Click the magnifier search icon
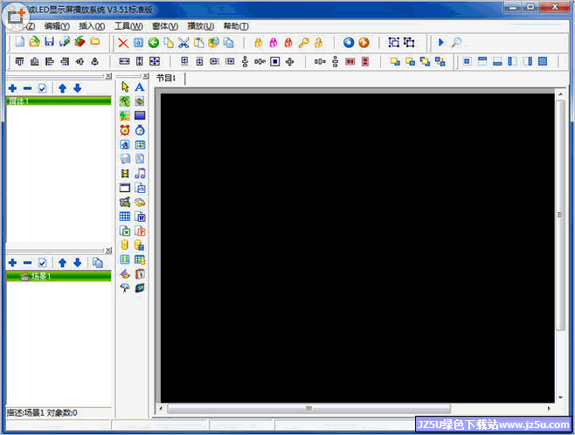Image resolution: width=575 pixels, height=435 pixels. coord(456,43)
